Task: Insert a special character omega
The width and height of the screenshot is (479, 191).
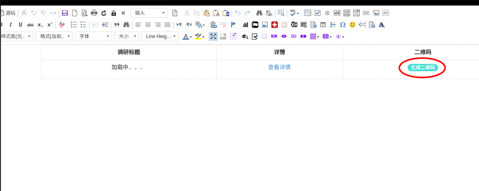Action: pyautogui.click(x=343, y=25)
